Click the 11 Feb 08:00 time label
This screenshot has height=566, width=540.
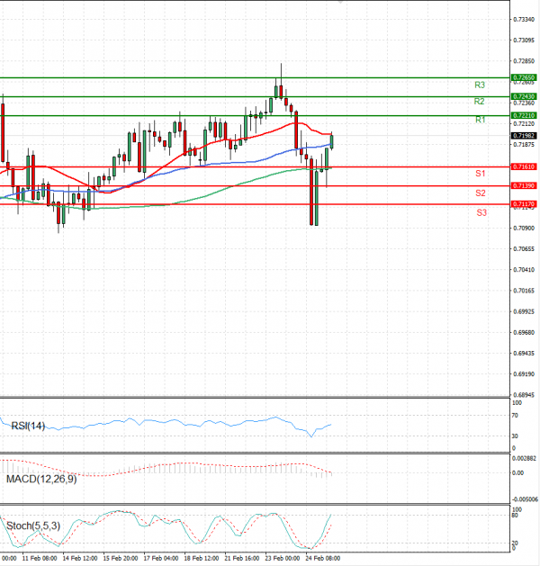40,558
